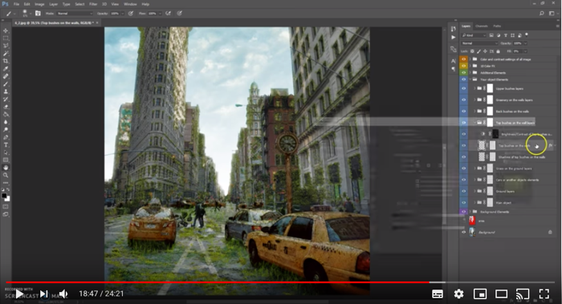Select the Dodge tool
562x304 pixels.
[x=6, y=130]
